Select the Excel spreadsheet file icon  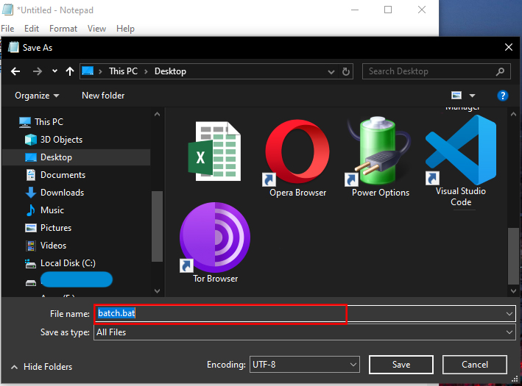coord(215,151)
